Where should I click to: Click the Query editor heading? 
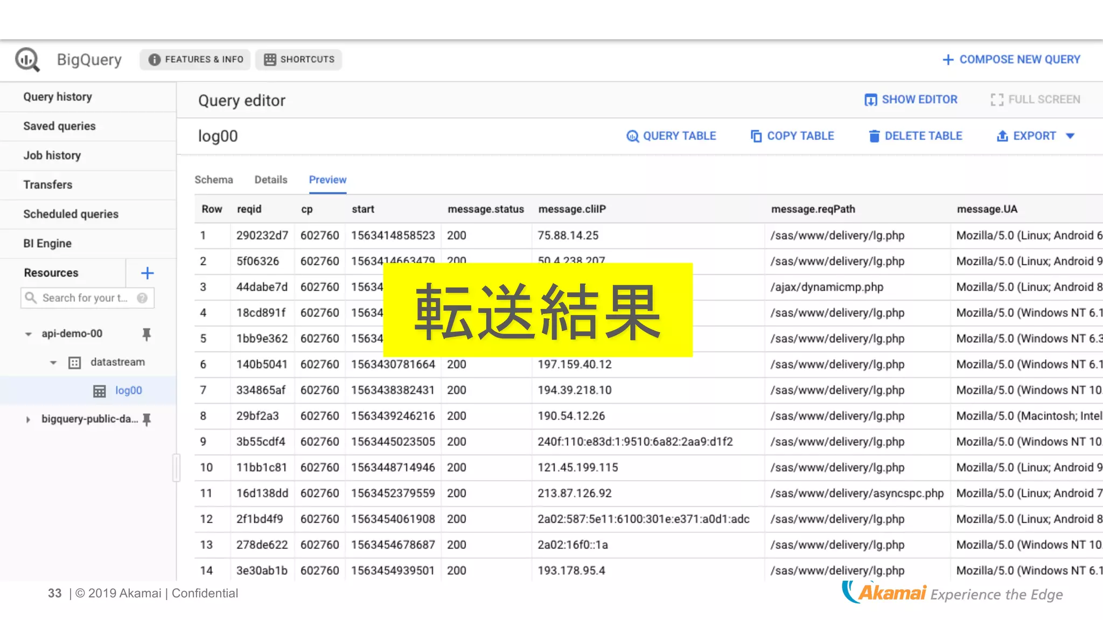pyautogui.click(x=242, y=101)
